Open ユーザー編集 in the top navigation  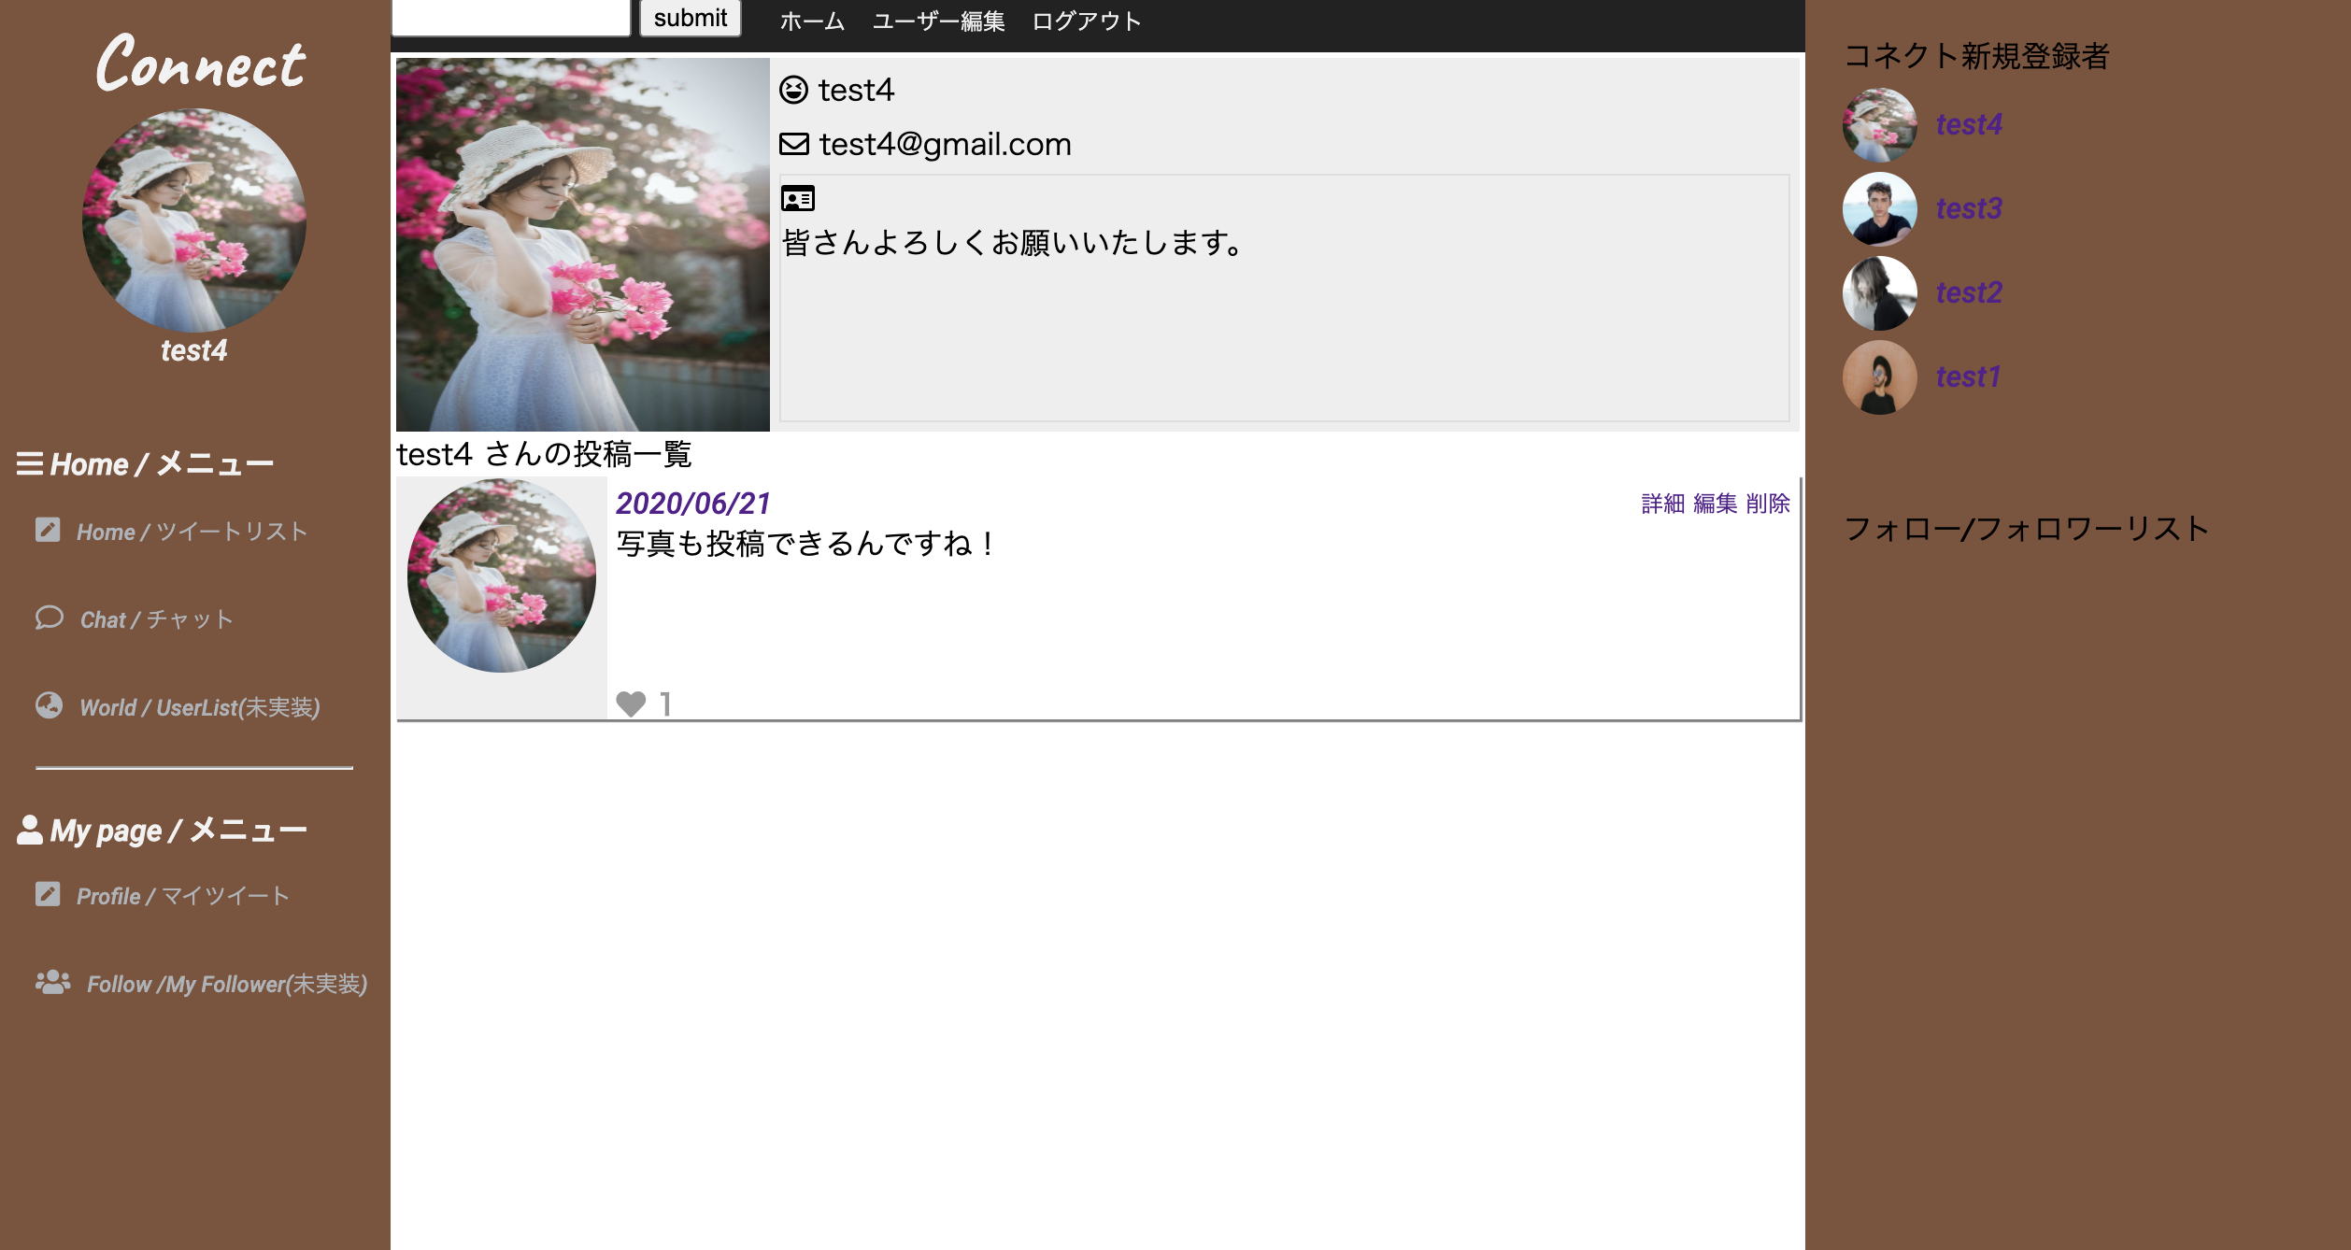(938, 21)
